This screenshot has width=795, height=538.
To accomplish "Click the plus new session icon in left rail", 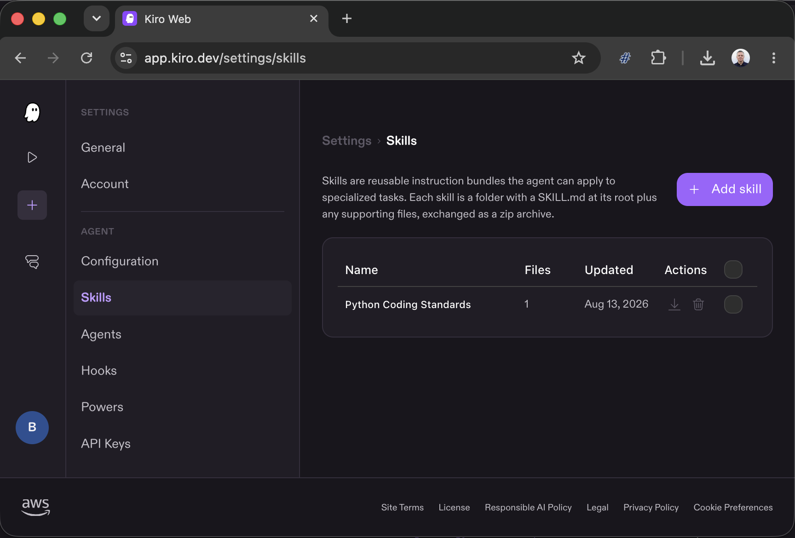I will [32, 205].
